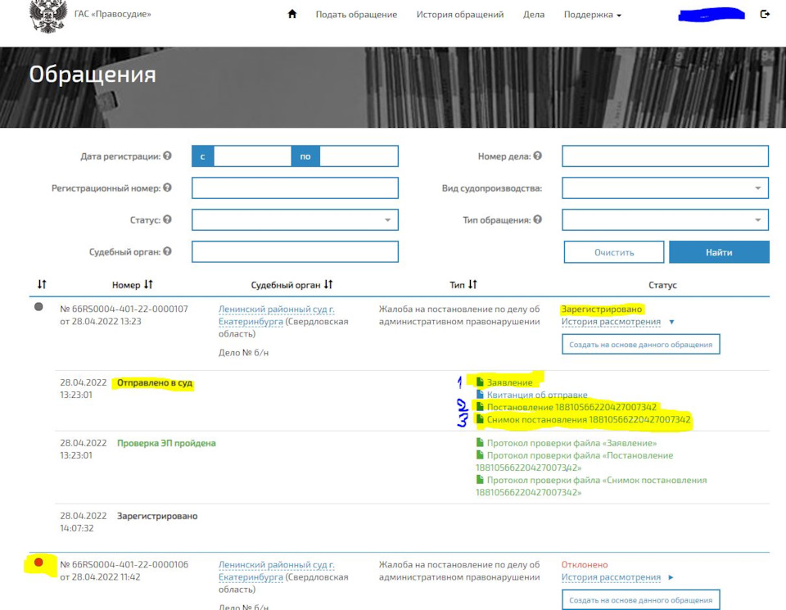Image resolution: width=786 pixels, height=610 pixels.
Task: Click the Отклонено status text
Action: click(x=585, y=565)
